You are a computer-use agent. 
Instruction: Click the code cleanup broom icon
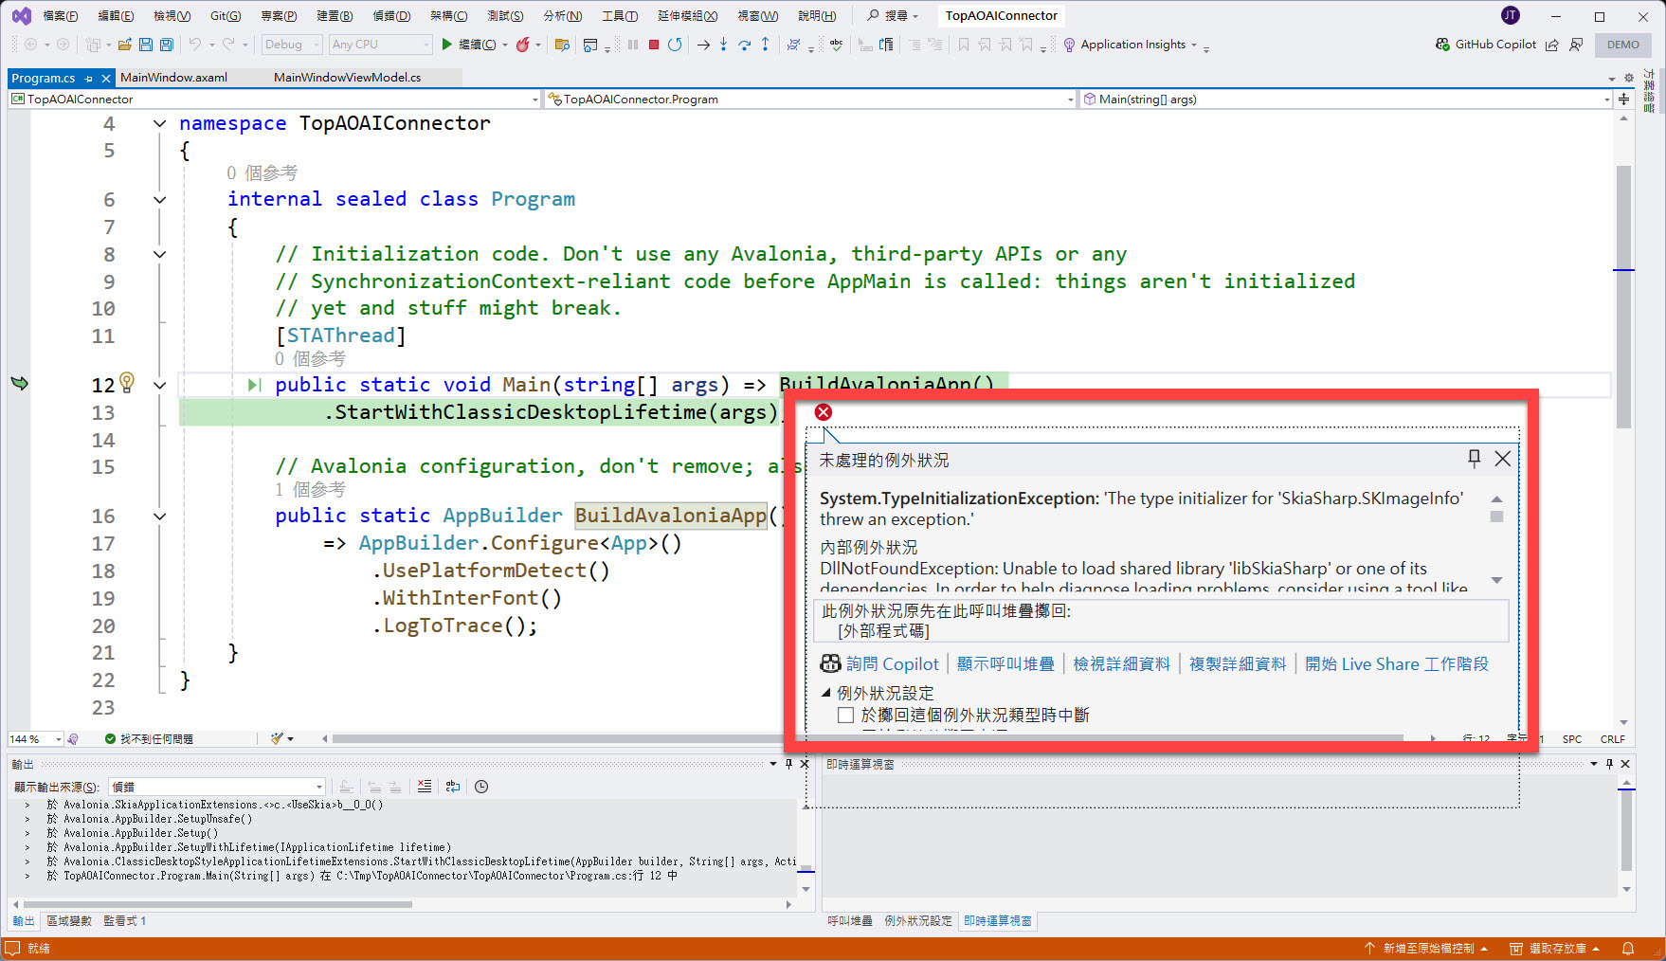pos(277,738)
